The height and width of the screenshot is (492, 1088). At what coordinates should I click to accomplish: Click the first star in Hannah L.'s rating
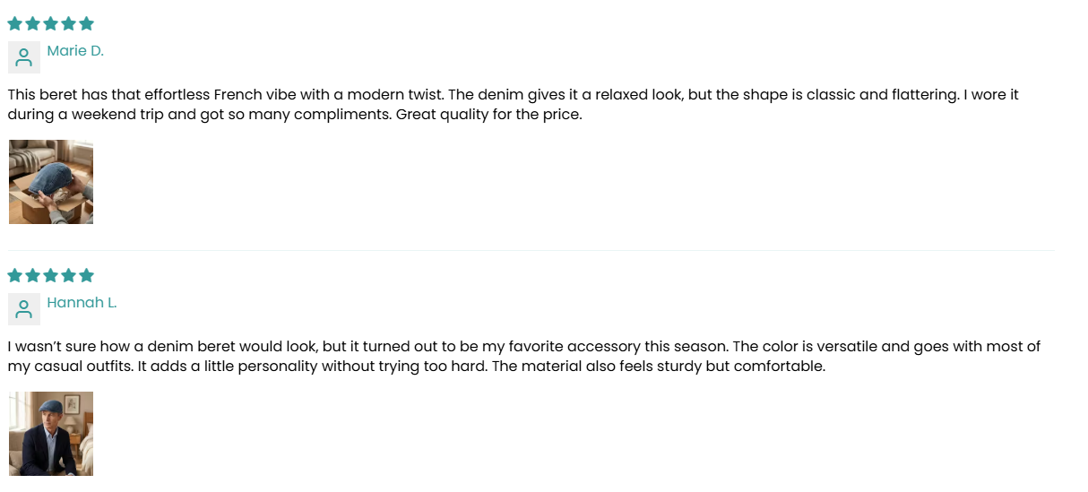click(x=15, y=276)
